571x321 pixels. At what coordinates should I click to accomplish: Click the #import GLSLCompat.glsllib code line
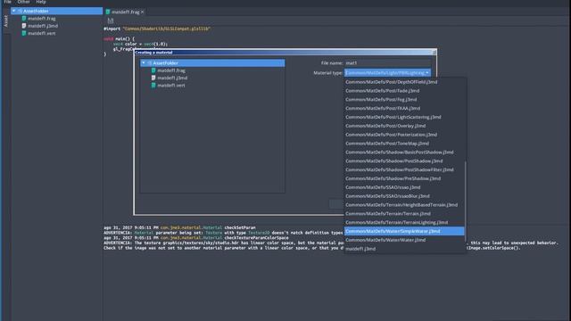coord(157,29)
